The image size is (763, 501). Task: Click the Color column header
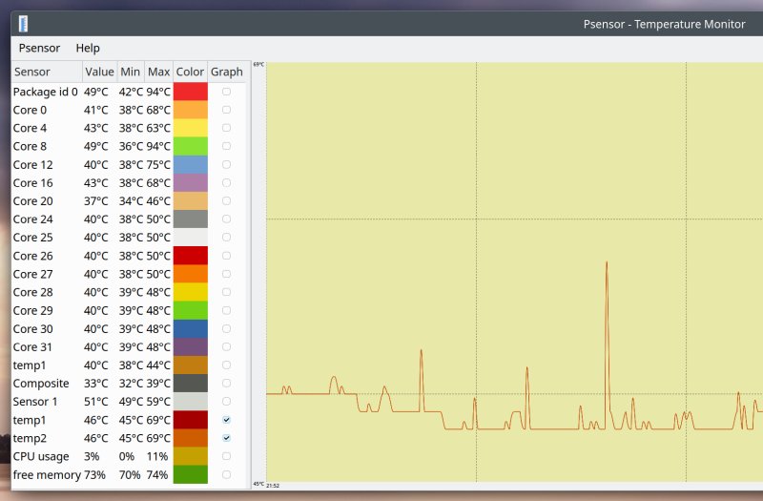click(x=190, y=72)
